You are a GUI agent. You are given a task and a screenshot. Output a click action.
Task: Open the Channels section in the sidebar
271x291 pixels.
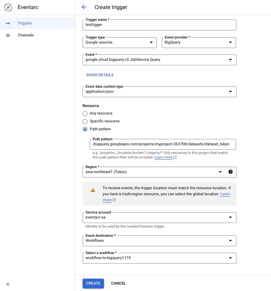[x=38, y=35]
